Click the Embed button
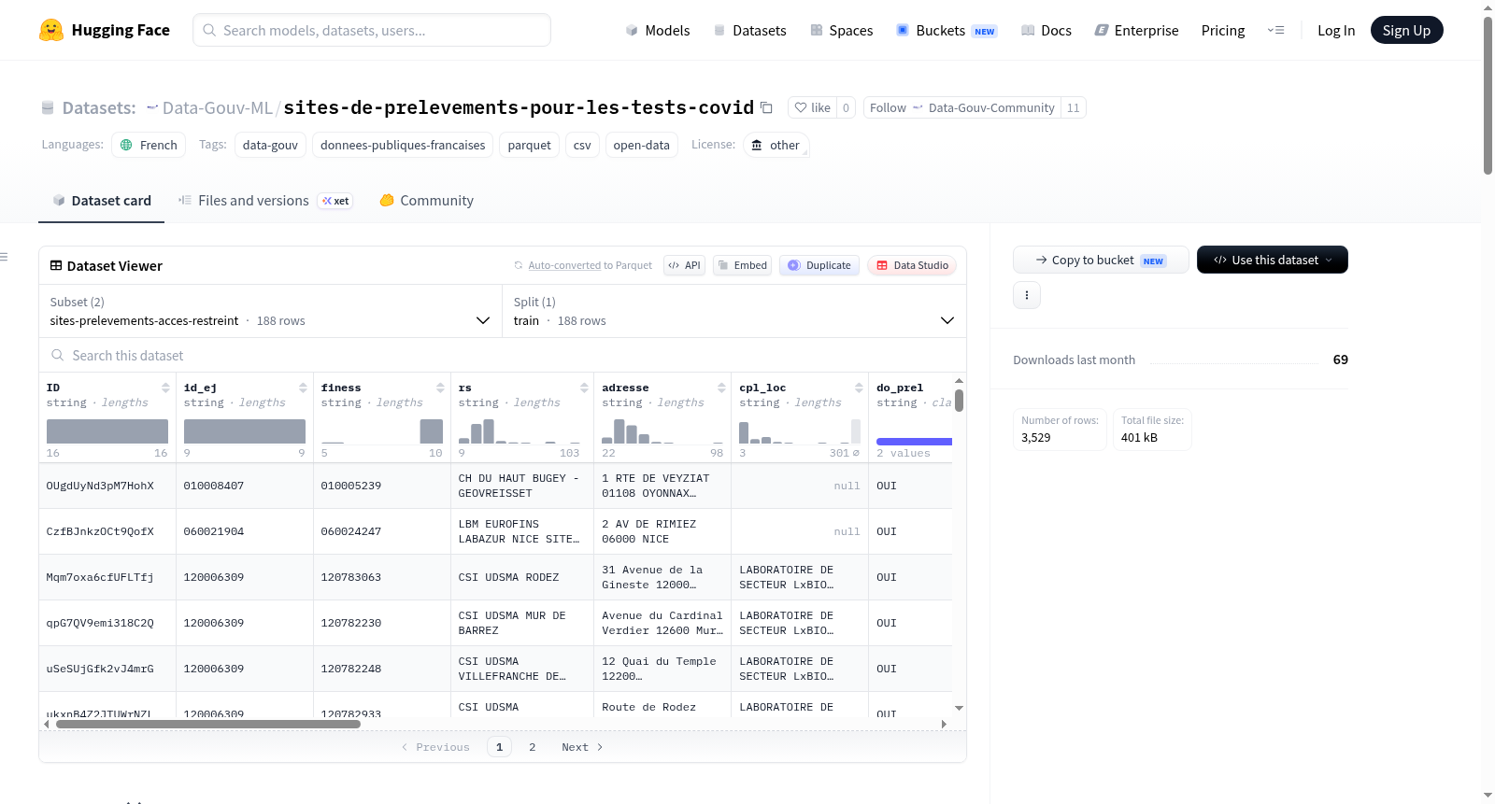 pyautogui.click(x=742, y=265)
